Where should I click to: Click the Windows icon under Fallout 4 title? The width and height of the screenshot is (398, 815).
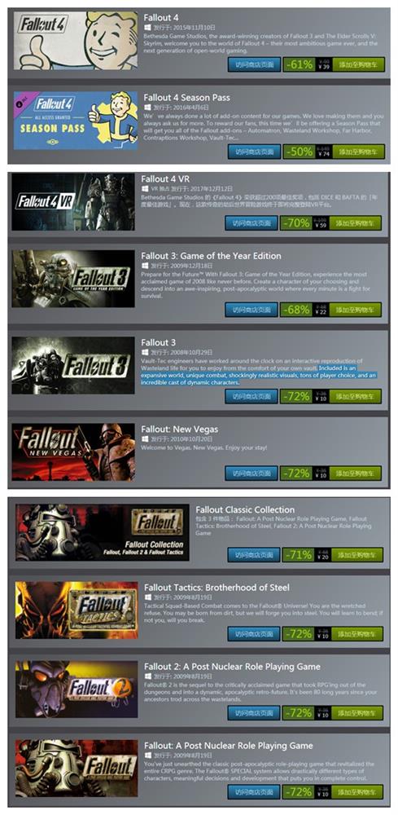coord(147,27)
